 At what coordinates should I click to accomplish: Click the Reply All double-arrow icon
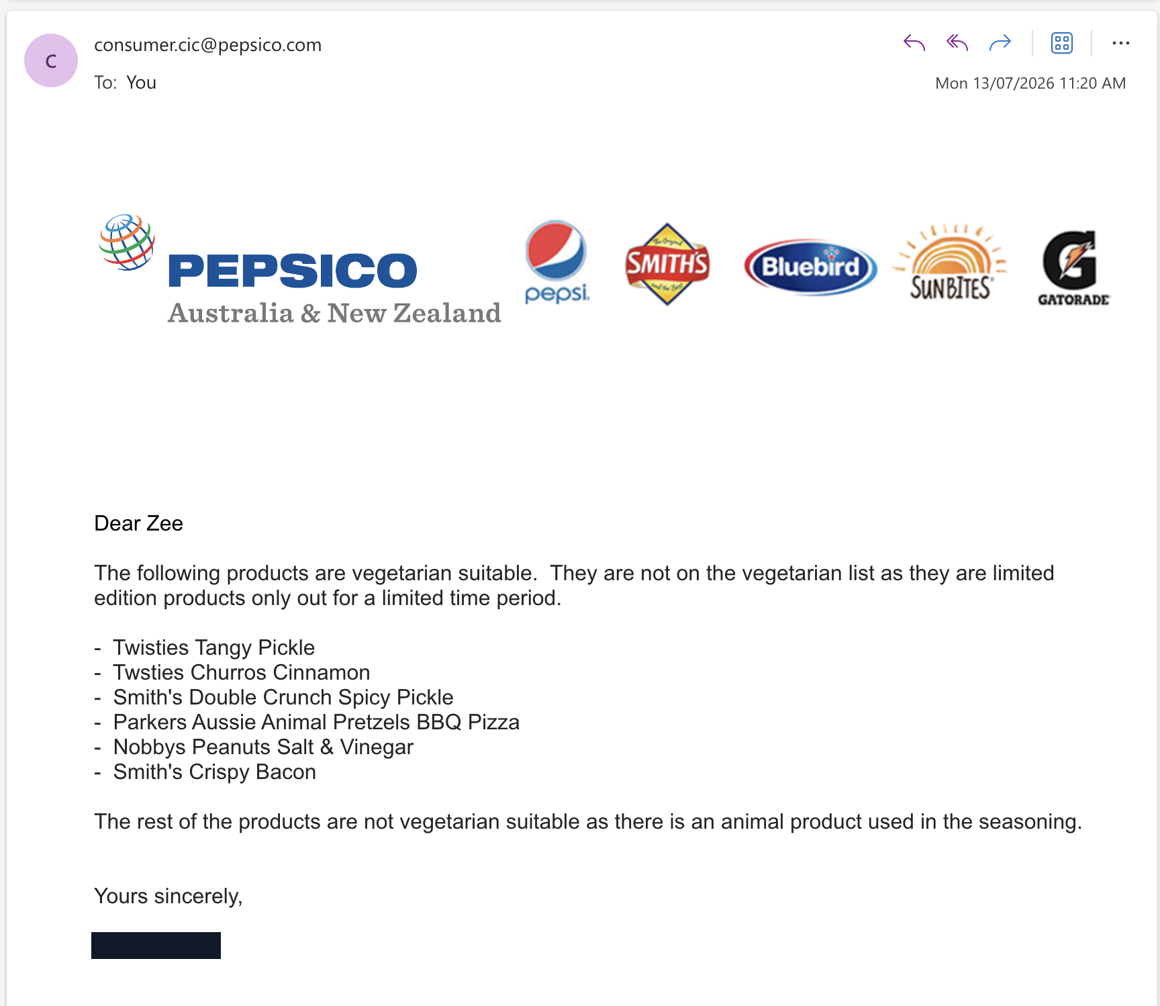point(957,43)
